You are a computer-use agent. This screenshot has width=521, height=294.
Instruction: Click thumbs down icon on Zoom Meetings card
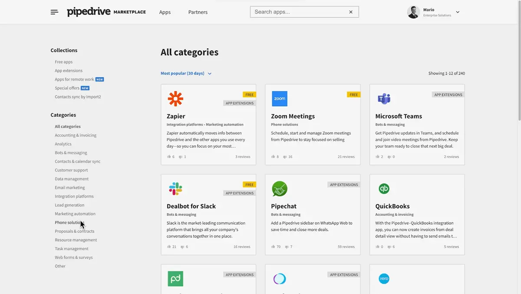click(285, 157)
